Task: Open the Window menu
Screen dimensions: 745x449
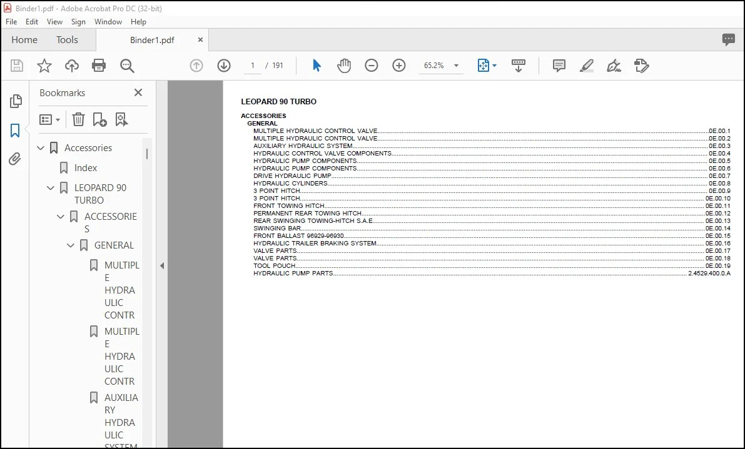Action: pos(108,22)
